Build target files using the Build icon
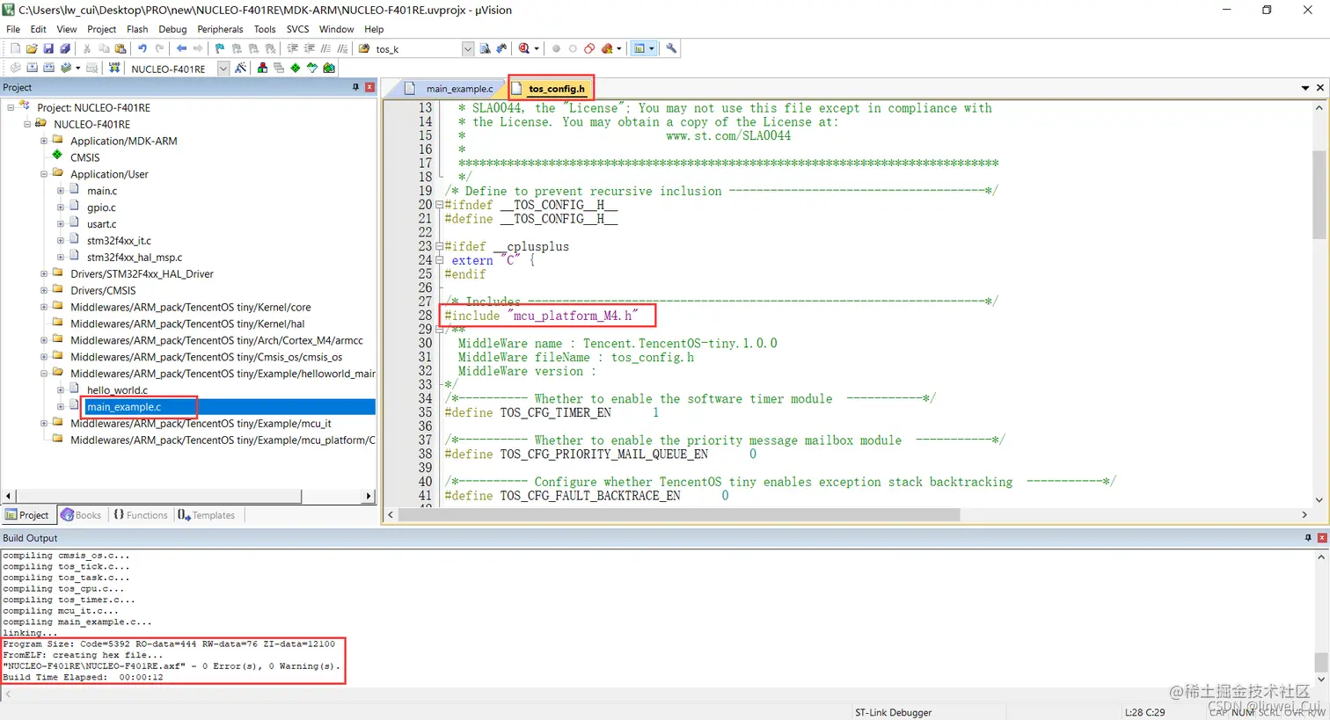The height and width of the screenshot is (720, 1330). [32, 68]
